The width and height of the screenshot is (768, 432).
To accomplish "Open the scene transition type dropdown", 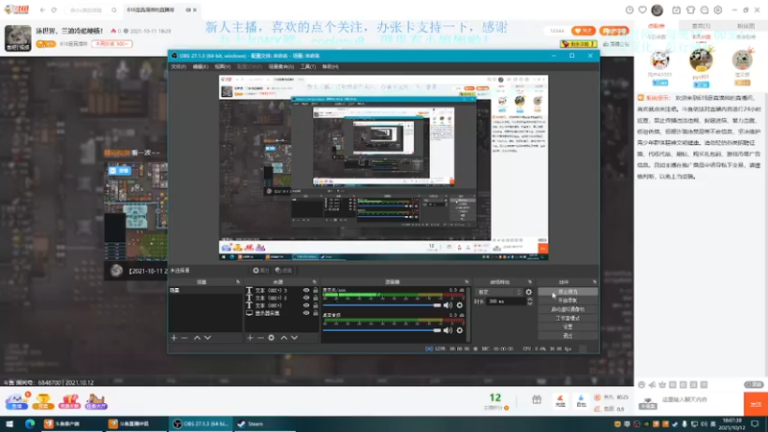I will tap(499, 292).
